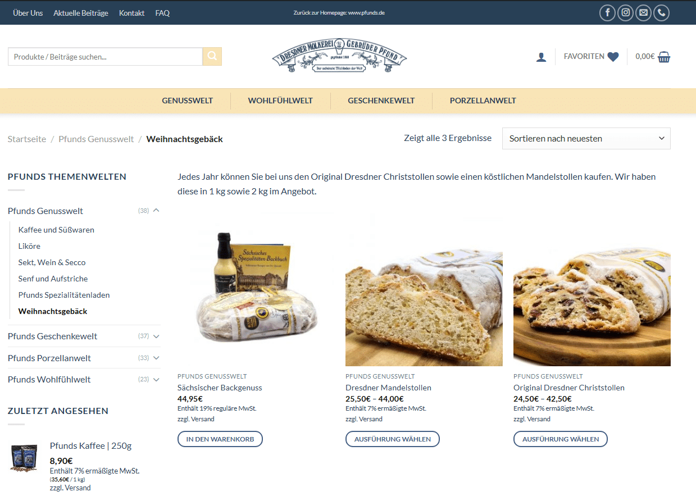
Task: Click the search magnifier button
Action: pyautogui.click(x=212, y=56)
